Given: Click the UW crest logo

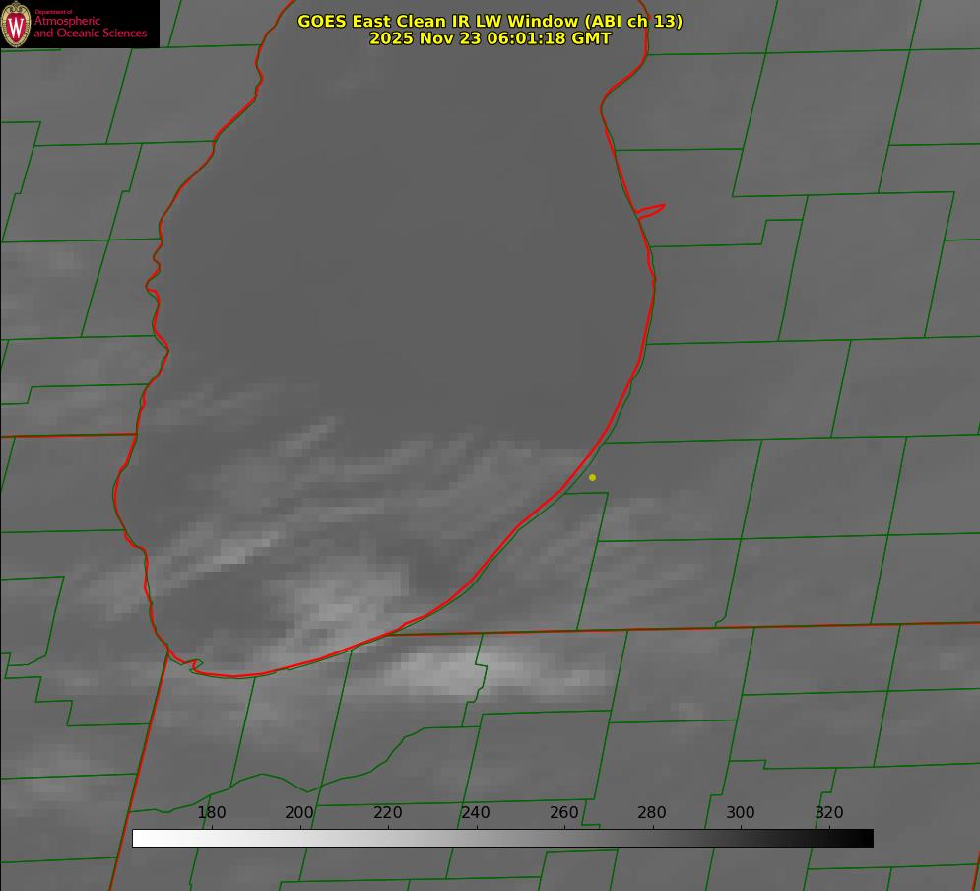Looking at the screenshot, I should point(17,24).
